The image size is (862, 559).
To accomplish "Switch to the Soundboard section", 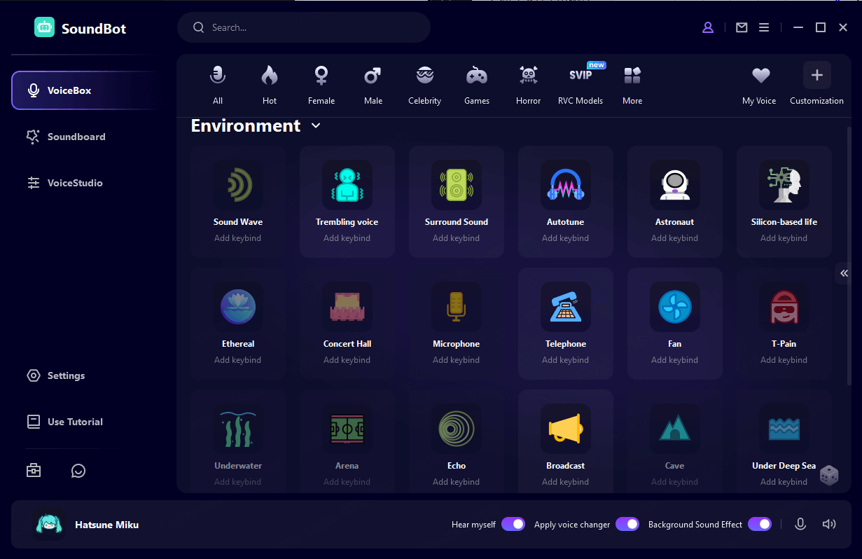I will [76, 137].
